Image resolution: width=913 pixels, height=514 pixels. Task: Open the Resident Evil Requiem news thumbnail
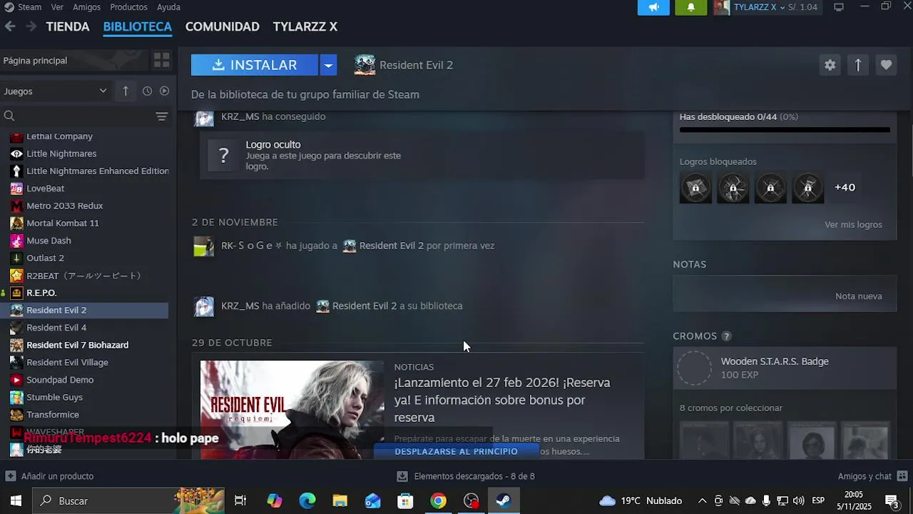pos(292,410)
